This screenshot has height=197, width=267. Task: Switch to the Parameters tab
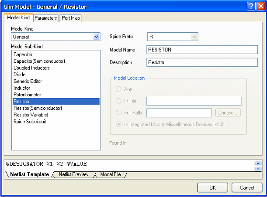click(x=46, y=18)
